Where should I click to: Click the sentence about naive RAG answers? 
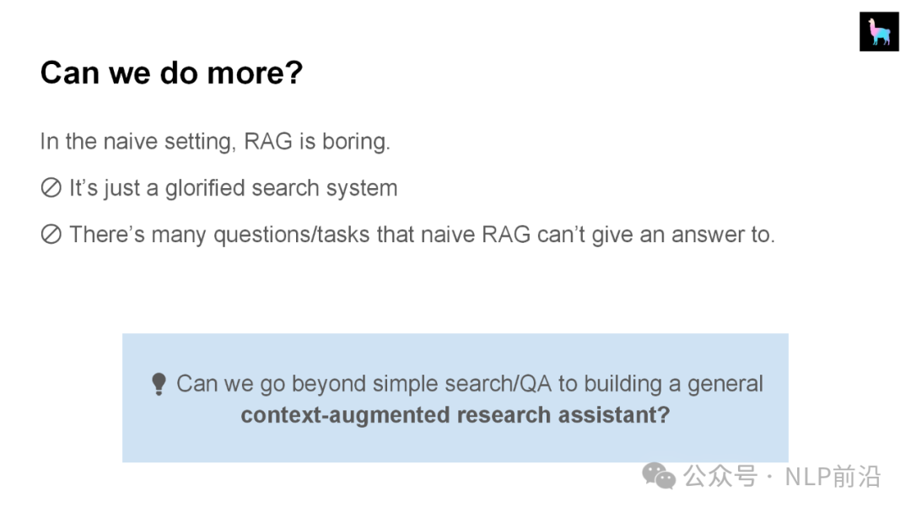[x=423, y=235]
